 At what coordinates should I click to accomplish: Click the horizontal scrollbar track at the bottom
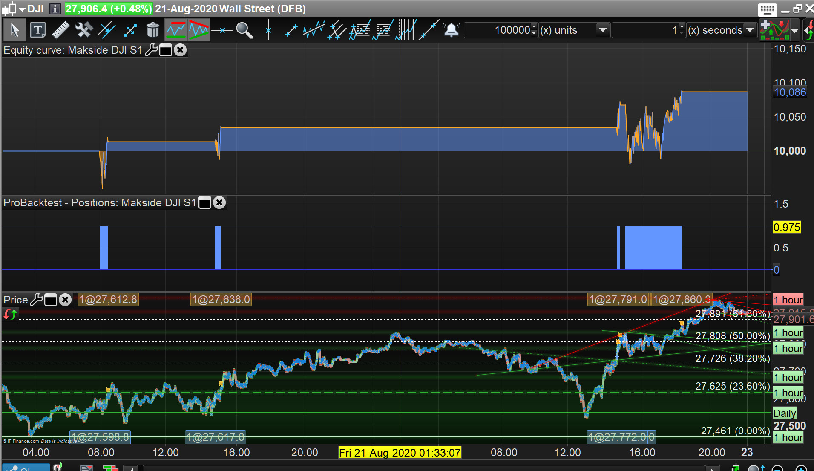(x=423, y=468)
